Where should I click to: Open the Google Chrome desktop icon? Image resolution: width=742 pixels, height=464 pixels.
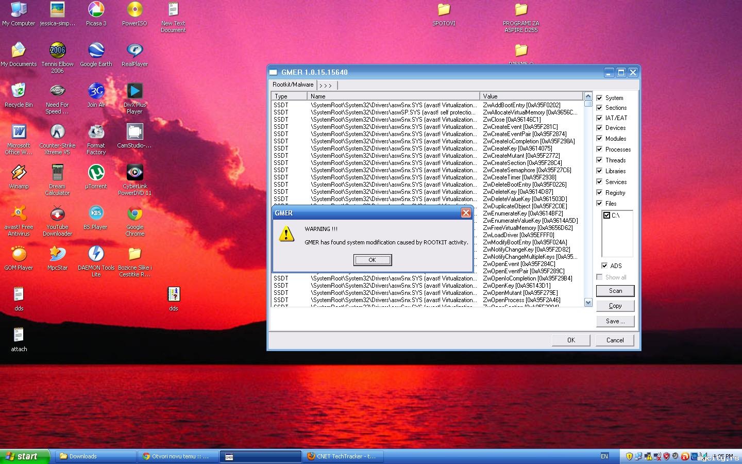tap(134, 214)
